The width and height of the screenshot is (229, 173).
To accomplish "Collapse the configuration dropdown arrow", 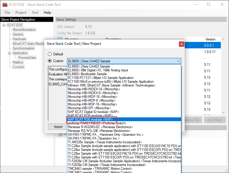I will pyautogui.click(x=178, y=61).
